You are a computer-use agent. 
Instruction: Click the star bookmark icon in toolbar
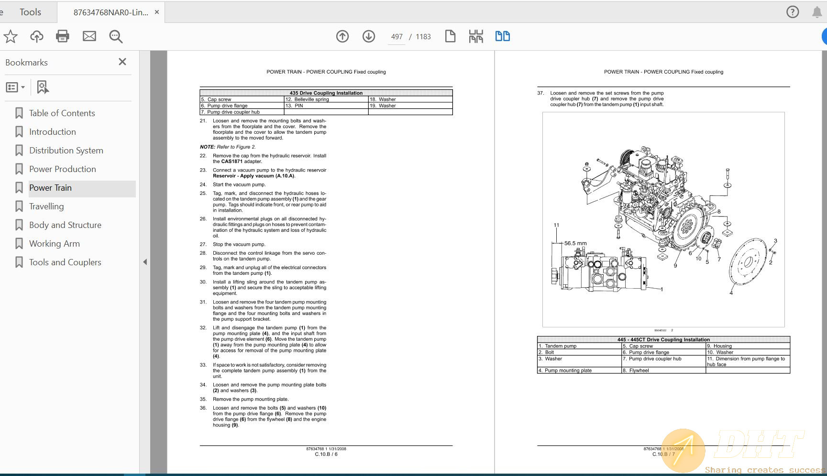pyautogui.click(x=11, y=36)
